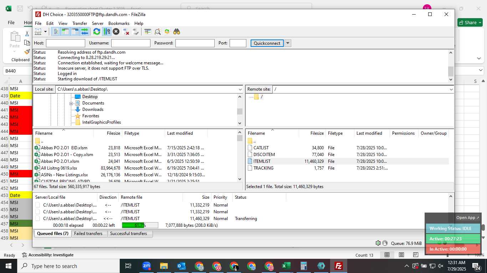This screenshot has width=487, height=273.
Task: Open the Transfer menu
Action: point(80,23)
